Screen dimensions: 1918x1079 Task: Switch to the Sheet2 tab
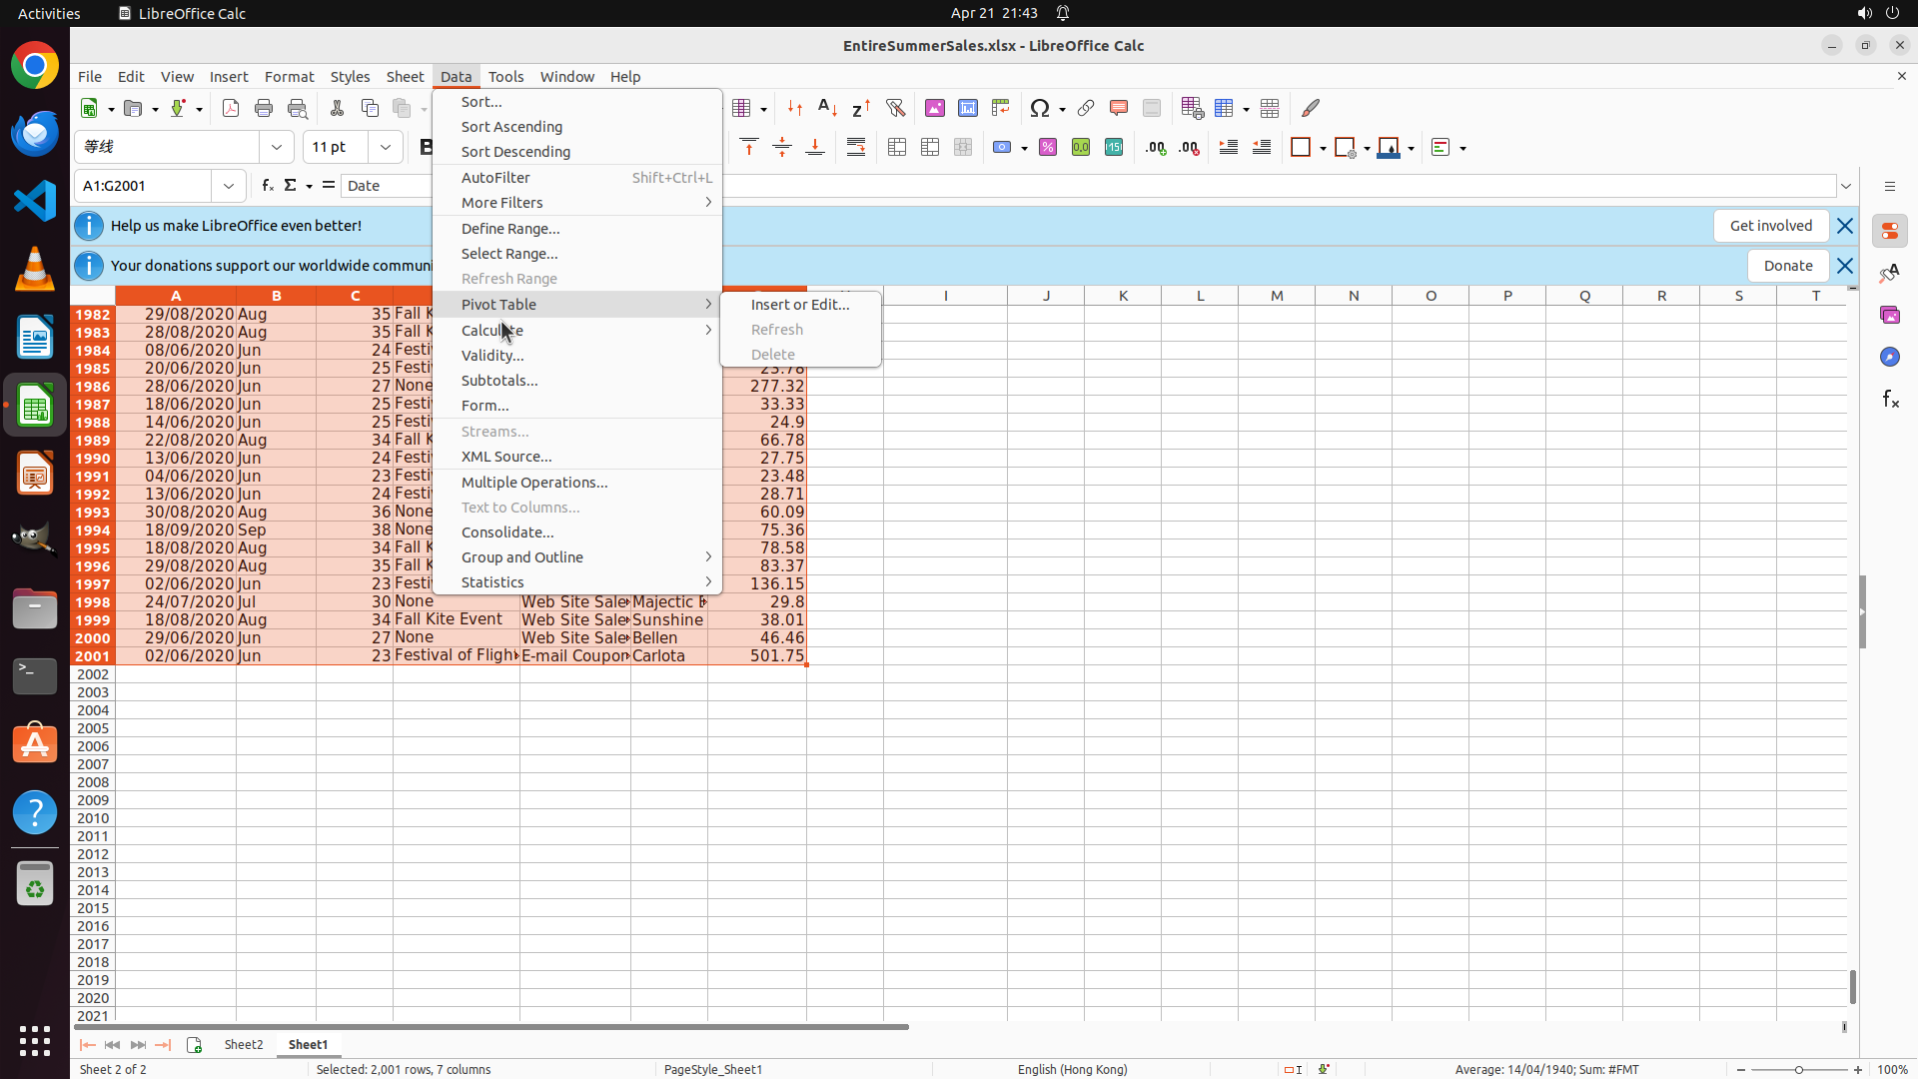click(244, 1045)
